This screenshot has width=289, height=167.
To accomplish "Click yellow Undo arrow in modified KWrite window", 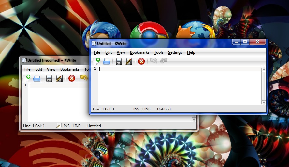I will (84, 78).
